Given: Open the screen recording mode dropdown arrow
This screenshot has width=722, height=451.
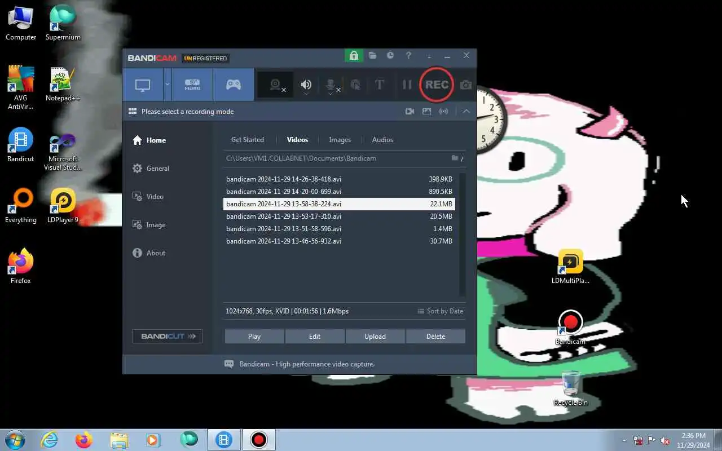Looking at the screenshot, I should click(x=167, y=85).
